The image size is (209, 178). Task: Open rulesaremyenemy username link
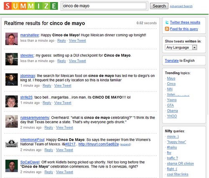[x=35, y=118]
